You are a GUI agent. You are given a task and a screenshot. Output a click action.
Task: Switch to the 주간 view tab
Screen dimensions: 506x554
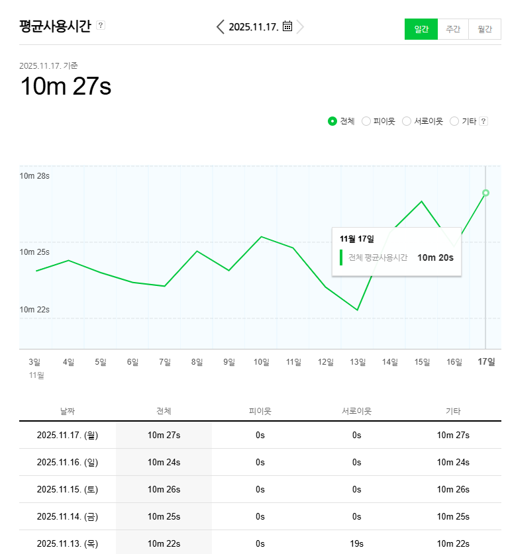(x=453, y=29)
